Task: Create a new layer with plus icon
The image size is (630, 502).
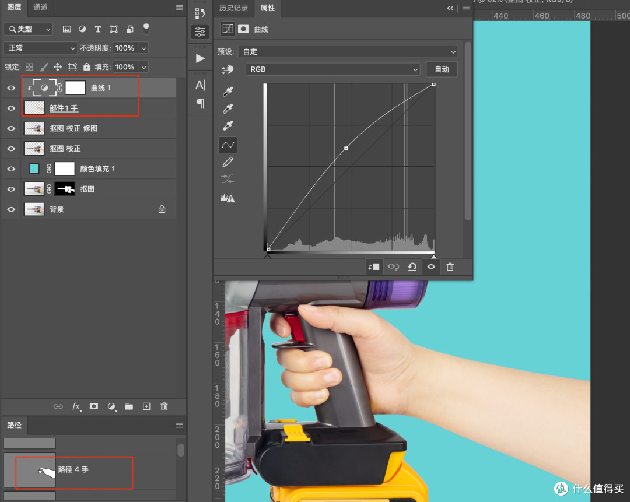Action: (x=146, y=406)
